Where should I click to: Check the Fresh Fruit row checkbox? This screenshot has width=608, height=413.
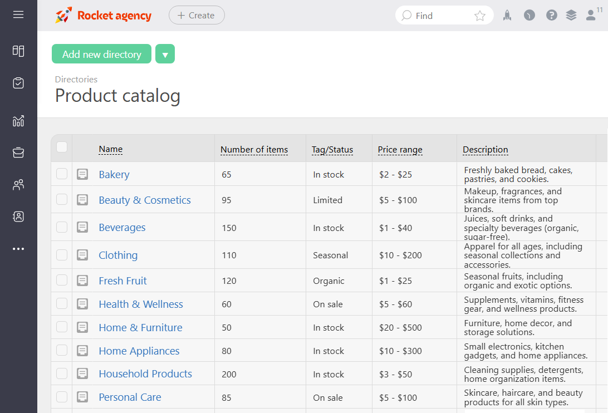click(x=61, y=280)
